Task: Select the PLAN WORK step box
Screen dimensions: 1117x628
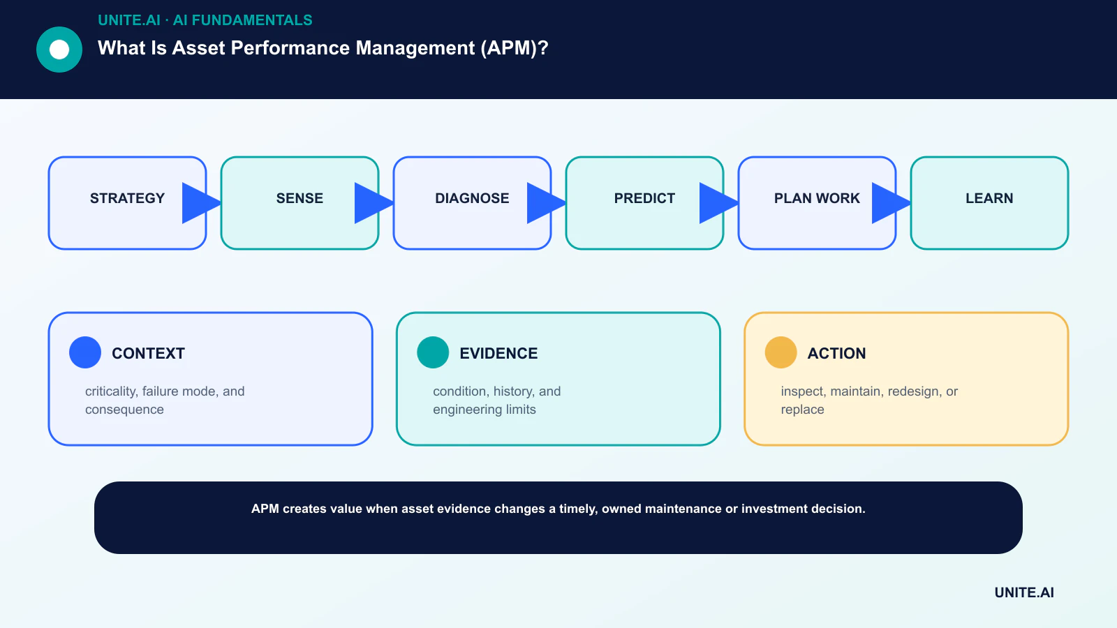Action: (817, 203)
